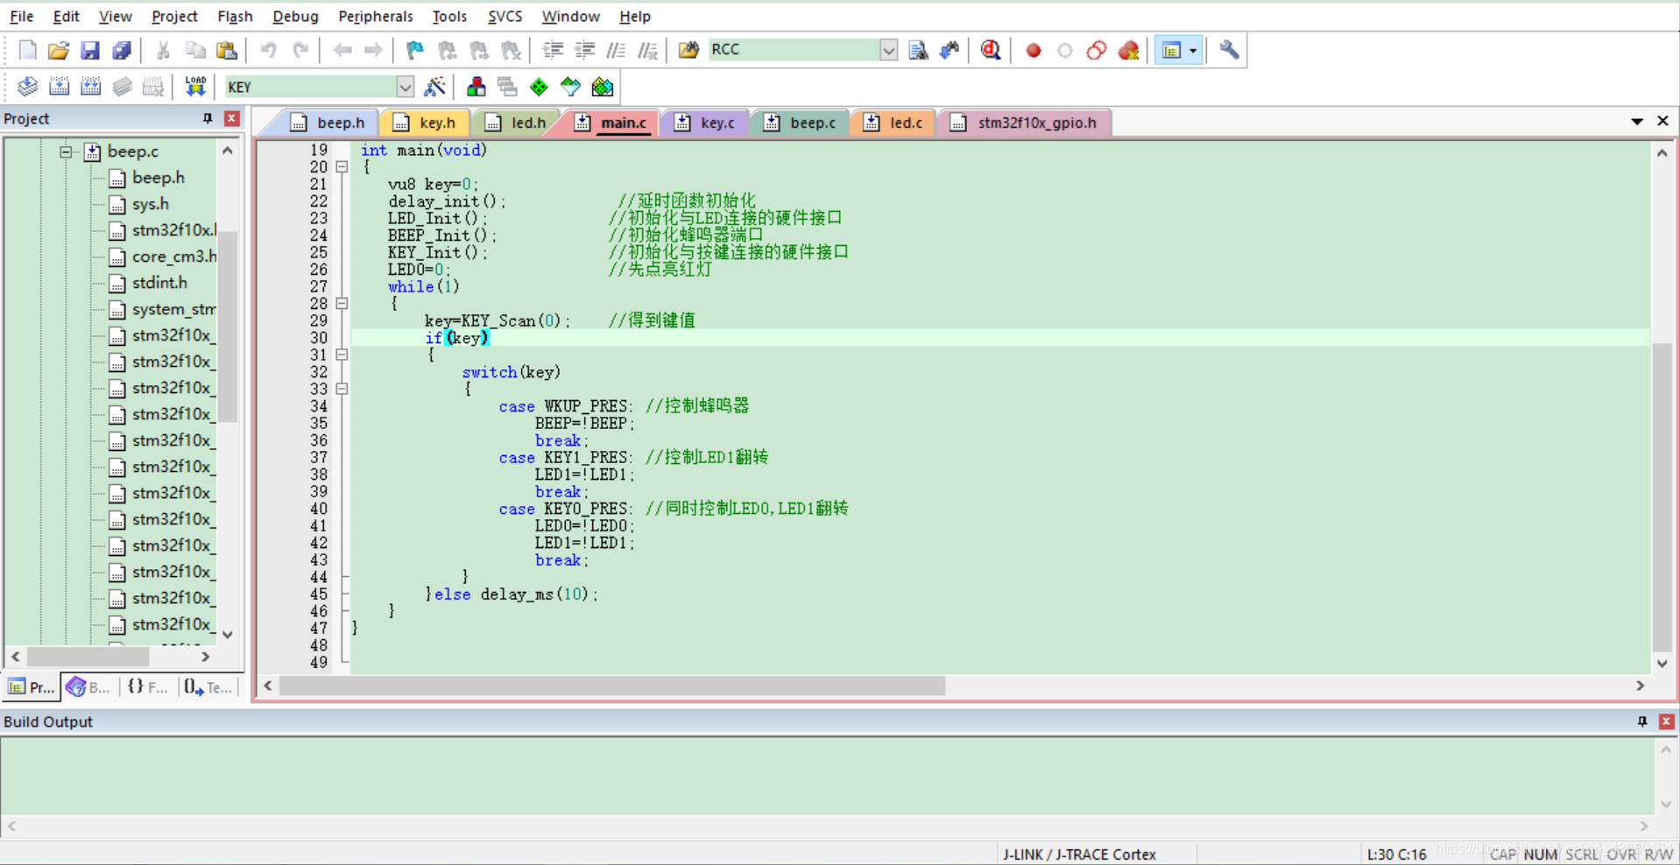Comment out selected lines
This screenshot has width=1680, height=865.
click(616, 51)
